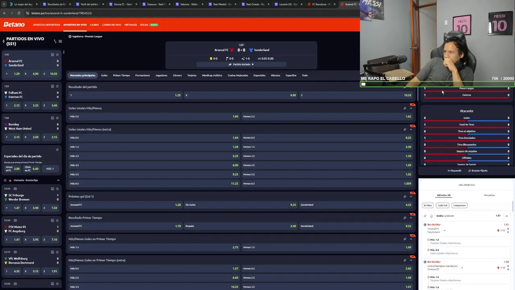Image resolution: width=515 pixels, height=290 pixels.
Task: Open stats icon on Burnley card
Action: tap(52, 118)
